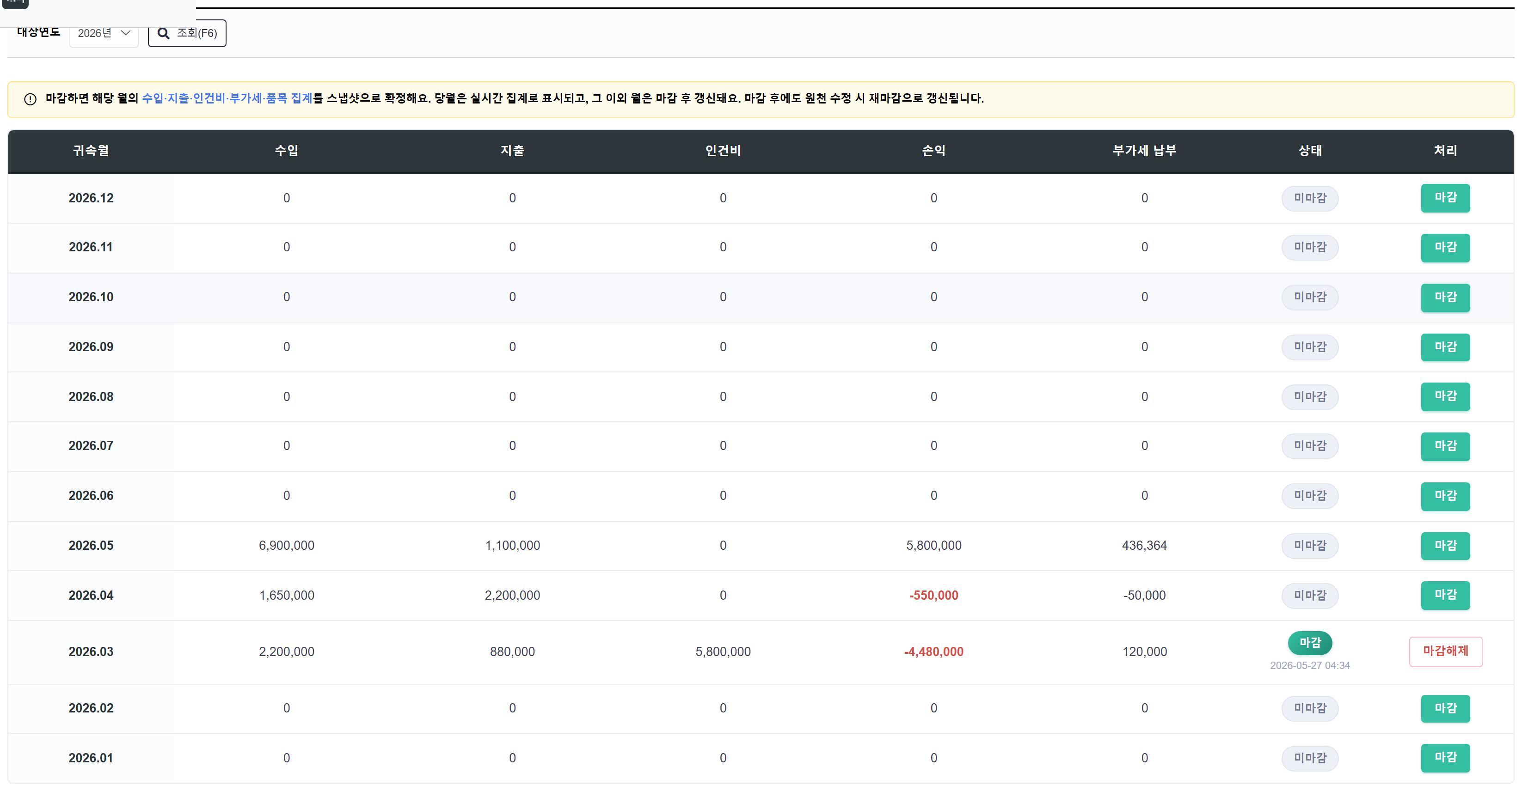Click 마감 button for 2026.02
Viewport: 1522px width, 791px height.
[1445, 708]
